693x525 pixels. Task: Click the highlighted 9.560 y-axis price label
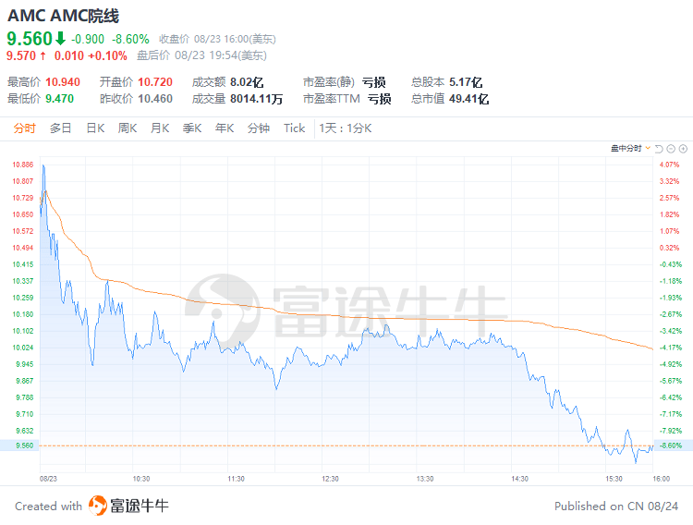click(24, 446)
